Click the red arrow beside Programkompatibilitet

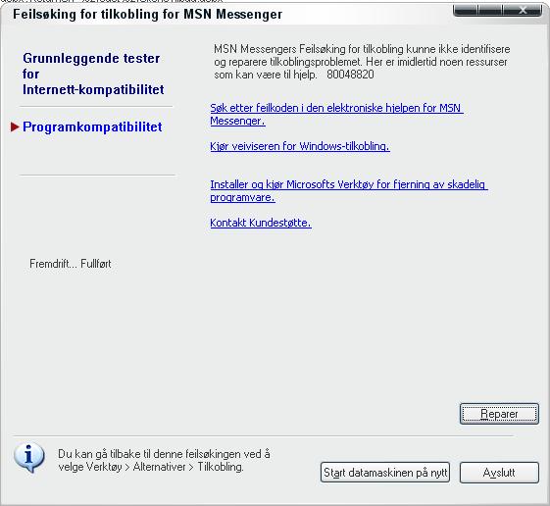[x=15, y=126]
